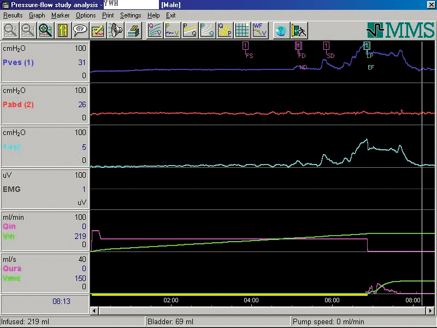Image resolution: width=437 pixels, height=328 pixels.
Task: Click the left scroll arrow of timeline
Action: pyautogui.click(x=95, y=311)
